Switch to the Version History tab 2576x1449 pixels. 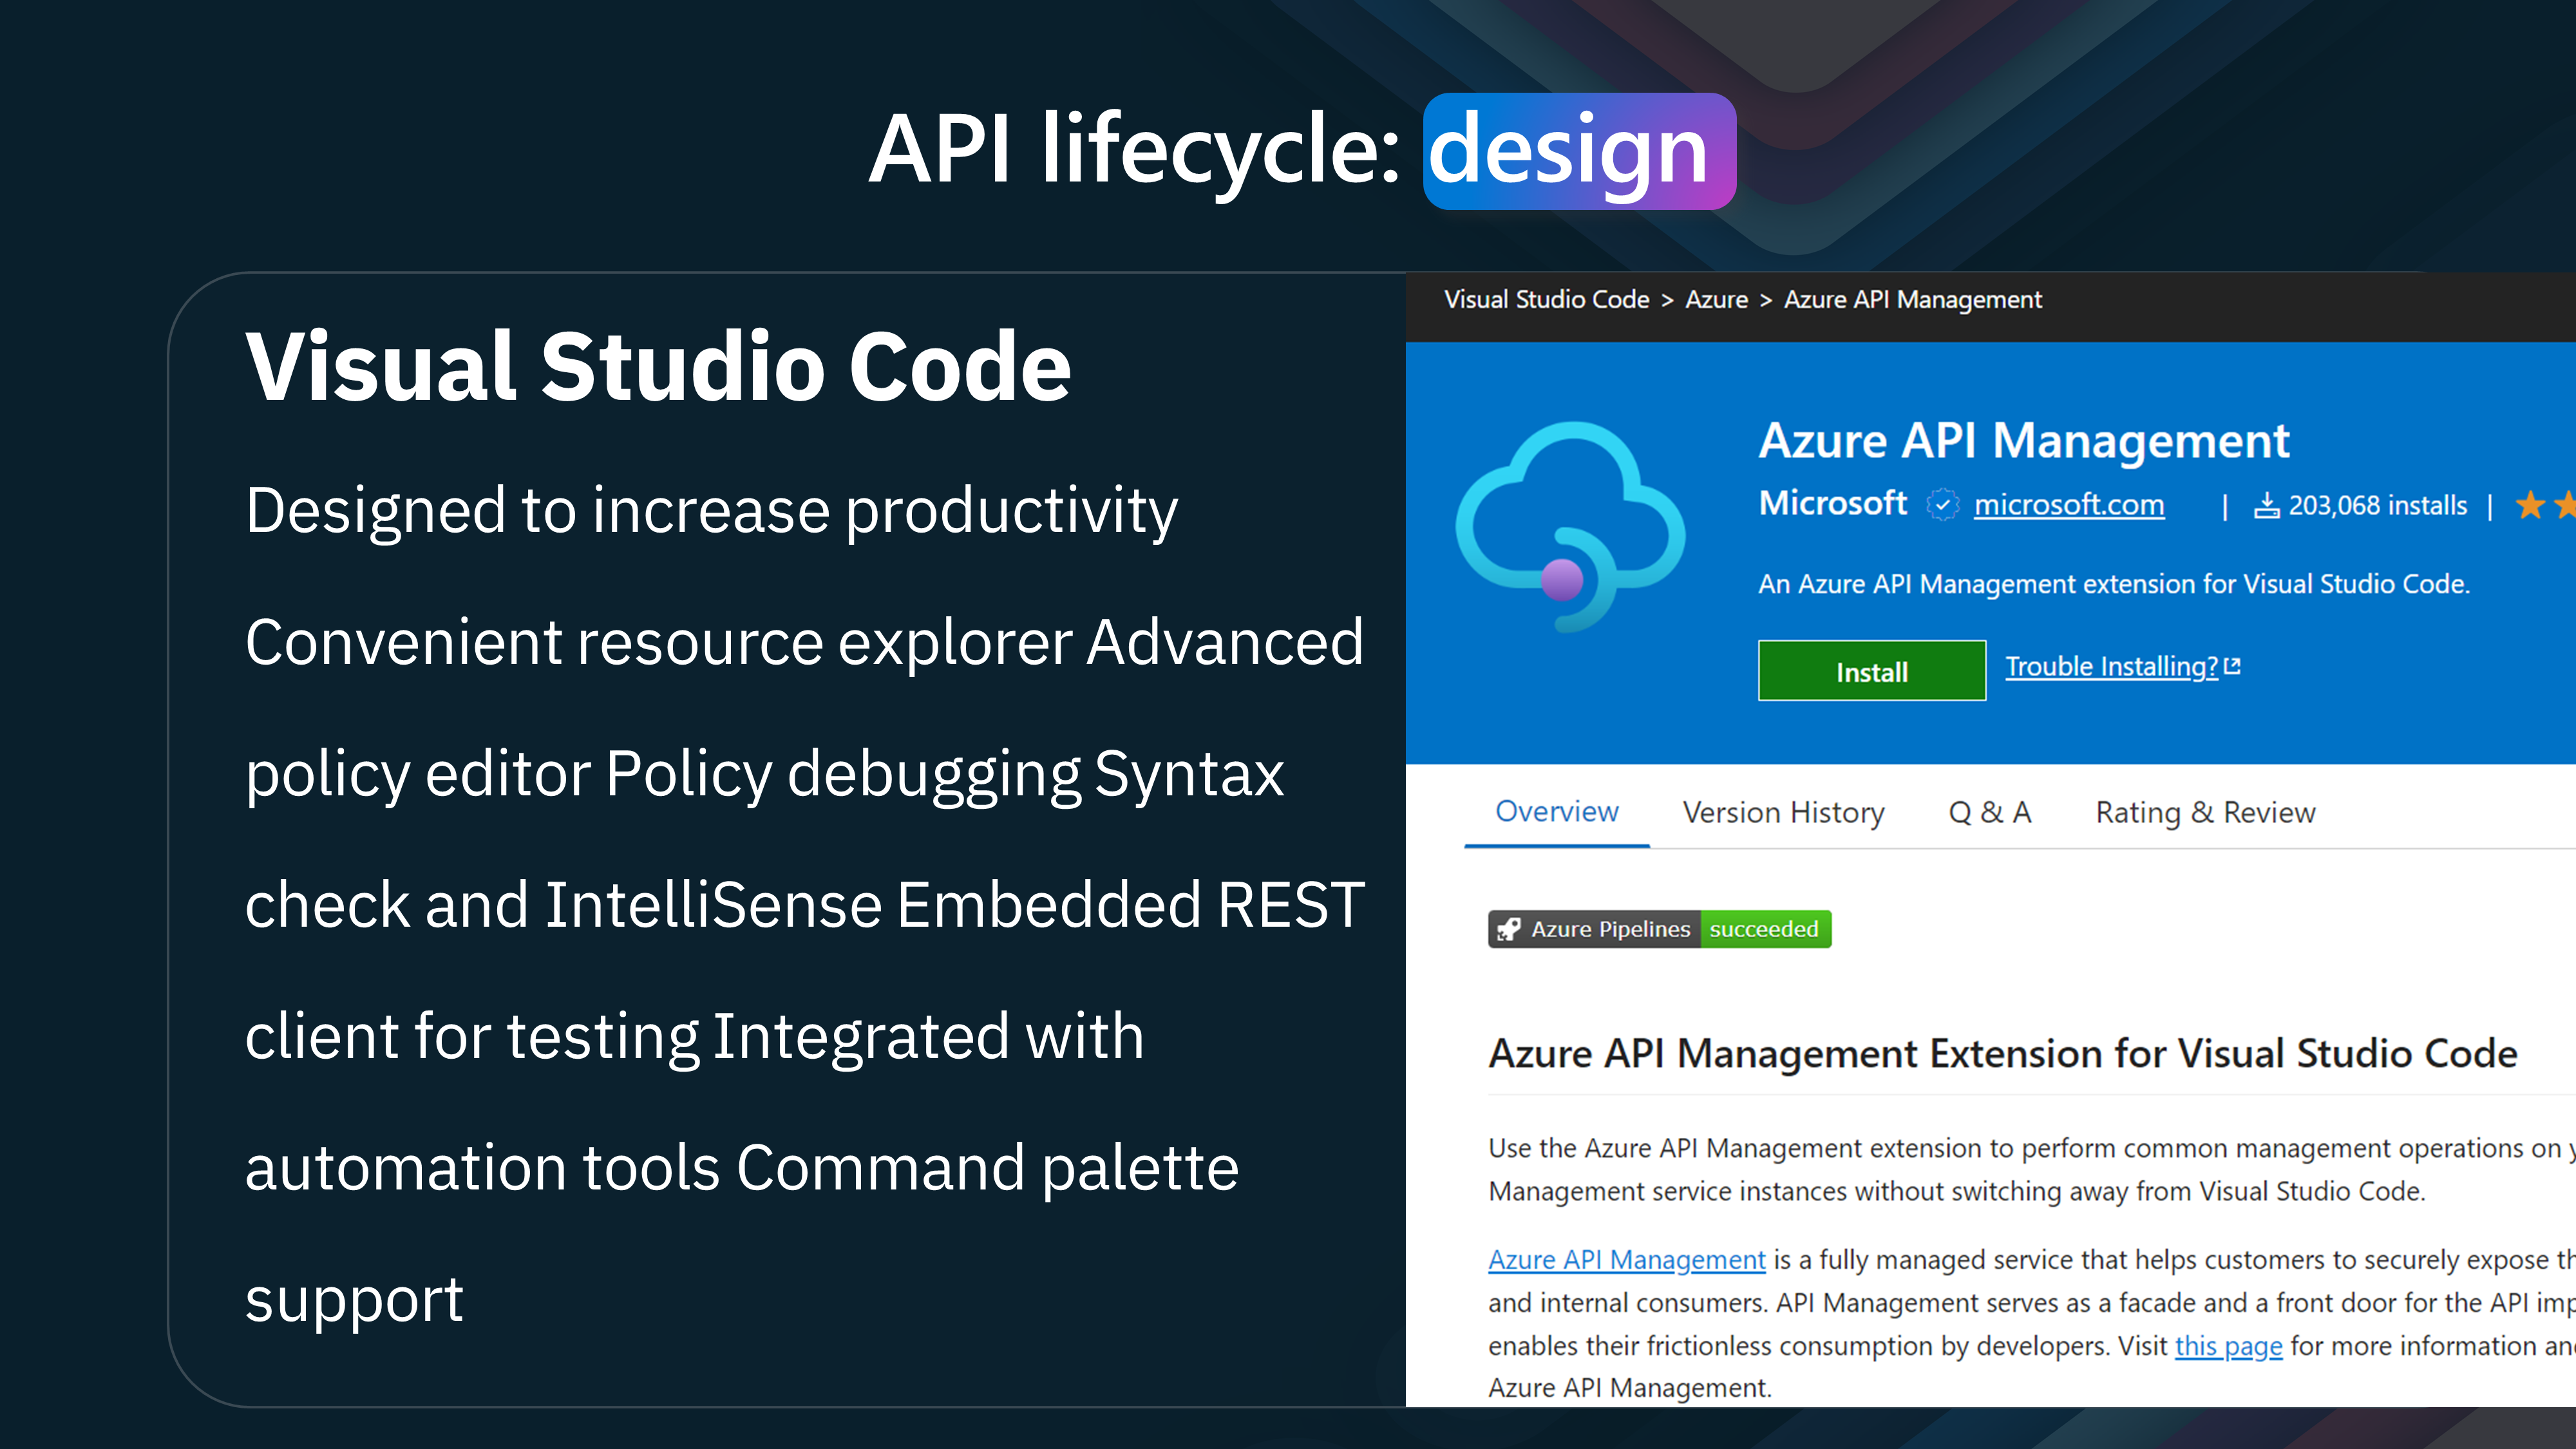1784,812
